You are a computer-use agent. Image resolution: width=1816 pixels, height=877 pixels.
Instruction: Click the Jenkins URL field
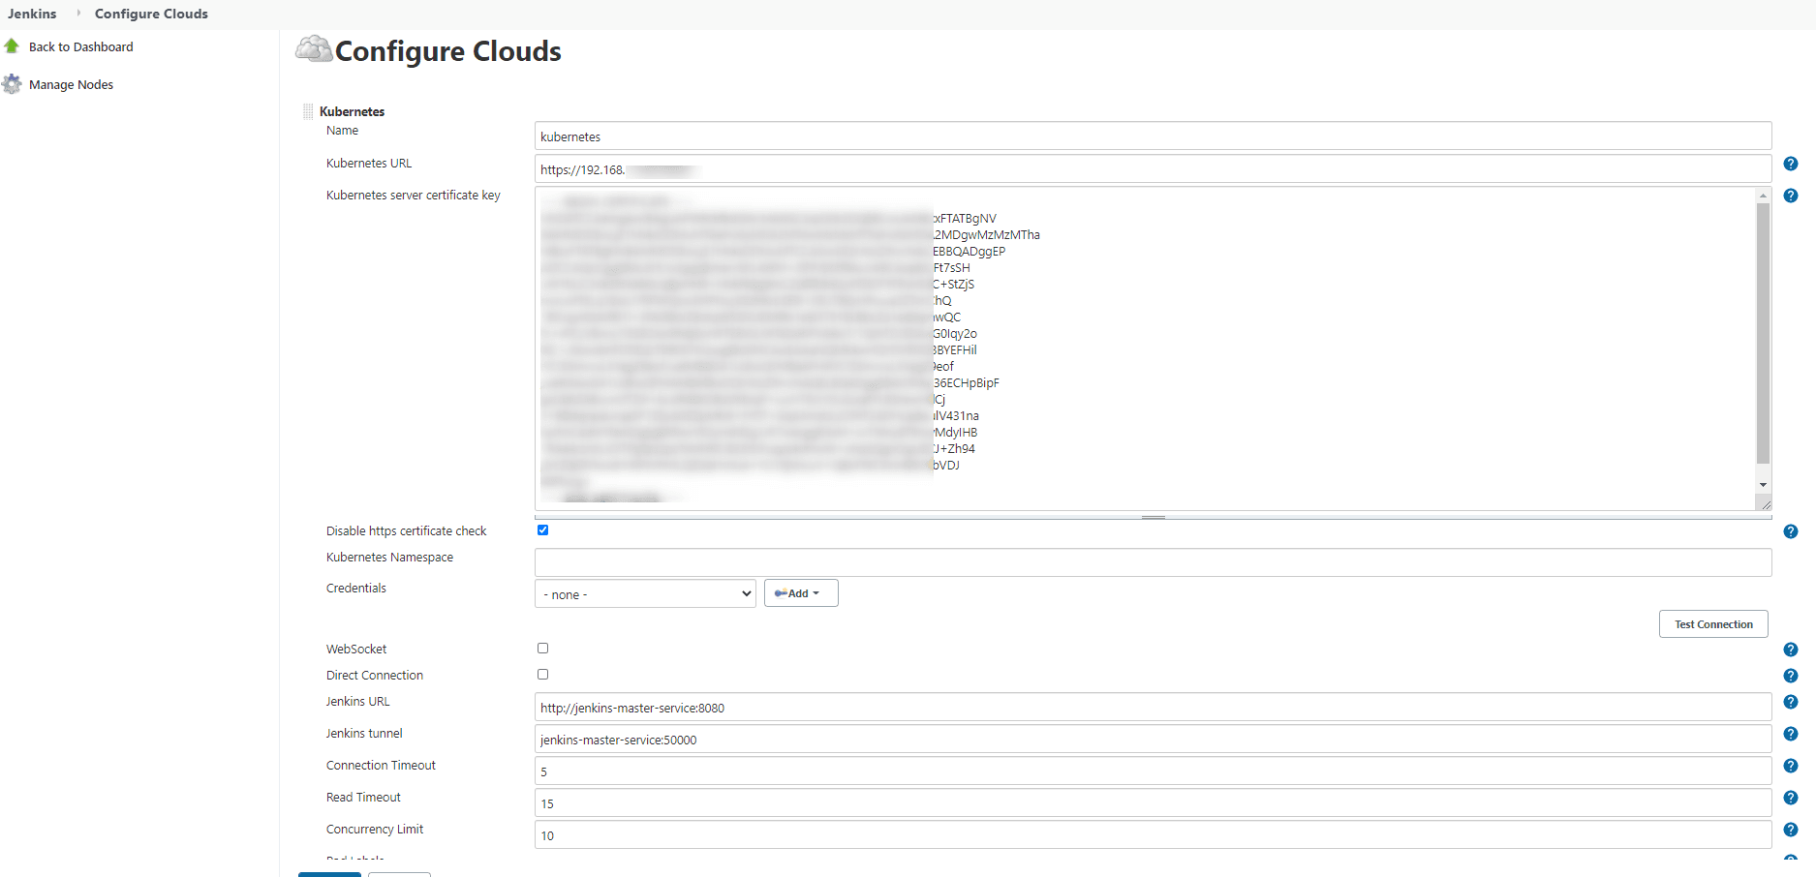coord(1153,708)
